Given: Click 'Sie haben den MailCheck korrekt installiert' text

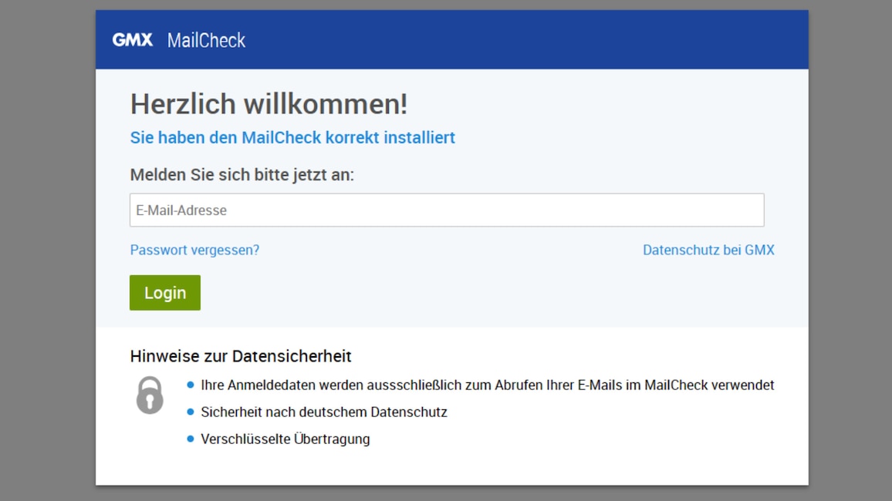Looking at the screenshot, I should pos(292,137).
